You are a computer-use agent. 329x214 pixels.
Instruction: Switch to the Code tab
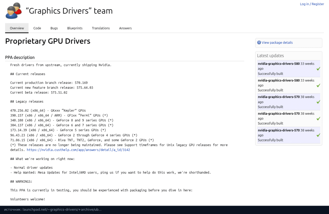pos(37,28)
